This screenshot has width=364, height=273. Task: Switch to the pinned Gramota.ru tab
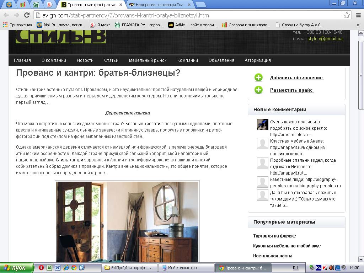click(x=36, y=4)
